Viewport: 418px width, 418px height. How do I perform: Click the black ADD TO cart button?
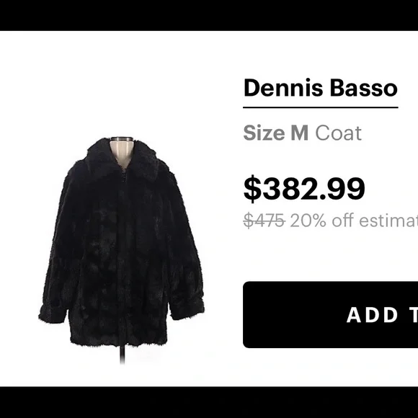tap(331, 314)
